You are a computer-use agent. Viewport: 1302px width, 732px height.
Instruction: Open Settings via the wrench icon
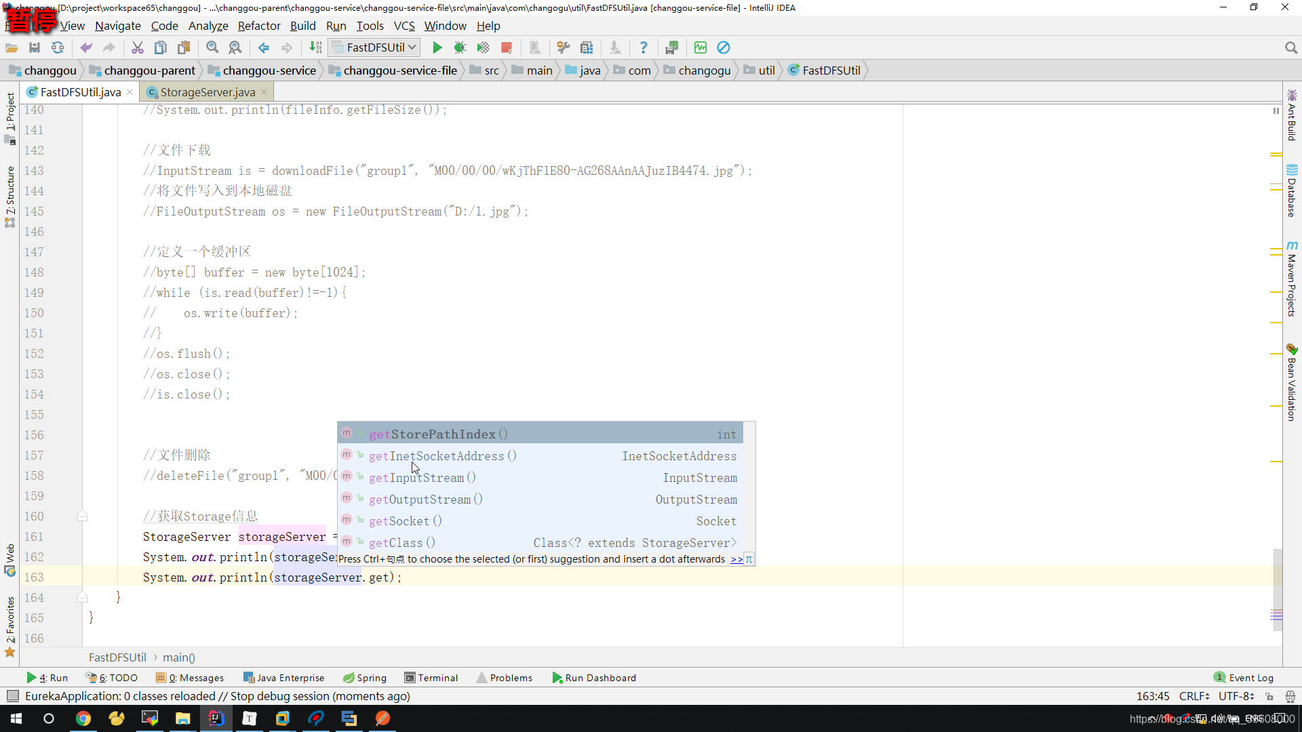[x=564, y=47]
